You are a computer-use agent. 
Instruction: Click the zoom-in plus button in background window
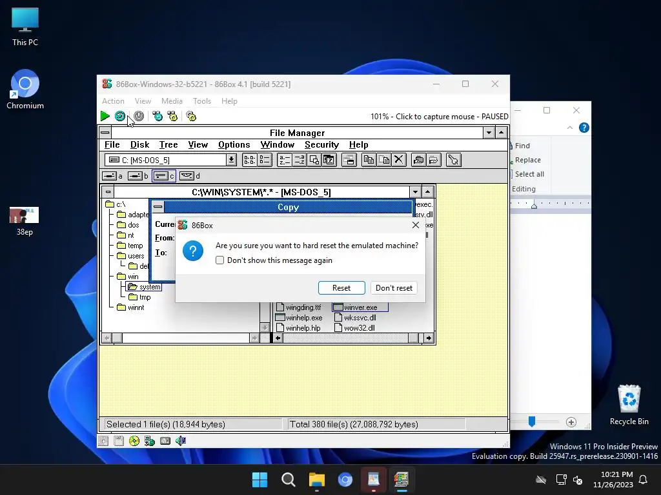(571, 422)
